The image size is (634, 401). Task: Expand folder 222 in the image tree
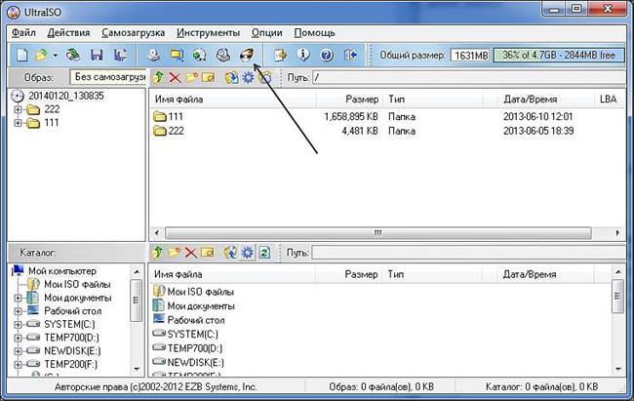click(x=18, y=109)
